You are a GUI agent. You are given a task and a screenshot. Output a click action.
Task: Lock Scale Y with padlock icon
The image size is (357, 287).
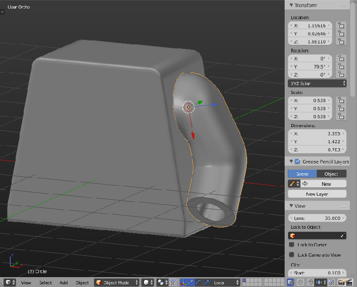(x=341, y=109)
